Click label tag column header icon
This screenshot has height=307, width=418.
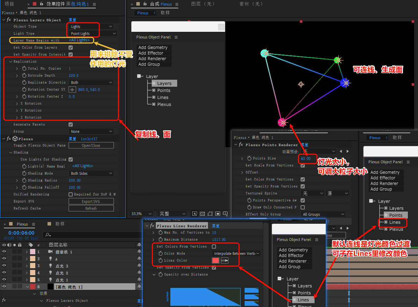tap(31, 245)
